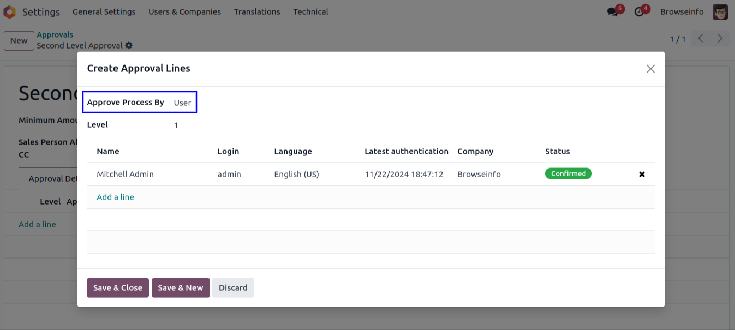The height and width of the screenshot is (330, 735).
Task: Sort by Latest authentication column header
Action: click(x=407, y=151)
